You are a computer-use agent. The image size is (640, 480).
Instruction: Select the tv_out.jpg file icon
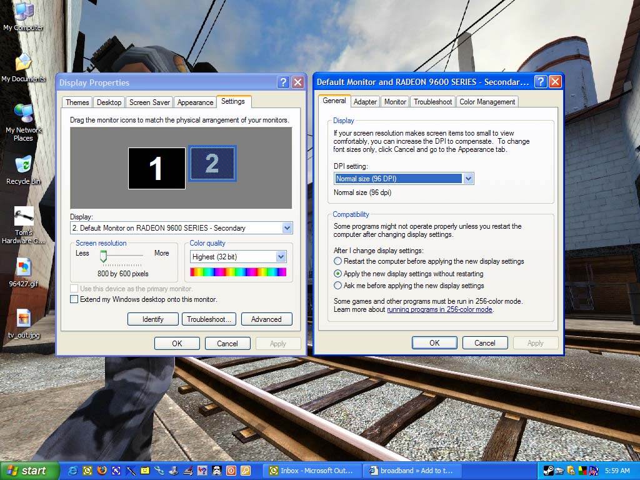click(24, 324)
